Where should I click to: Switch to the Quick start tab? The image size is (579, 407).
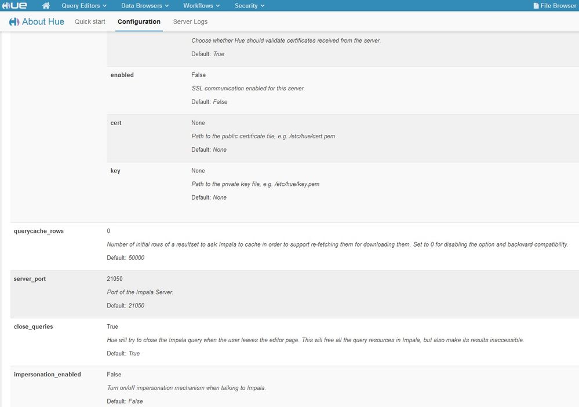click(90, 22)
